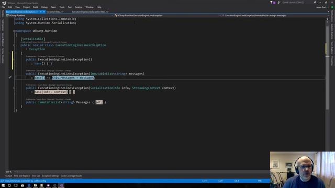Open the Tools menu

(x=62, y=7)
